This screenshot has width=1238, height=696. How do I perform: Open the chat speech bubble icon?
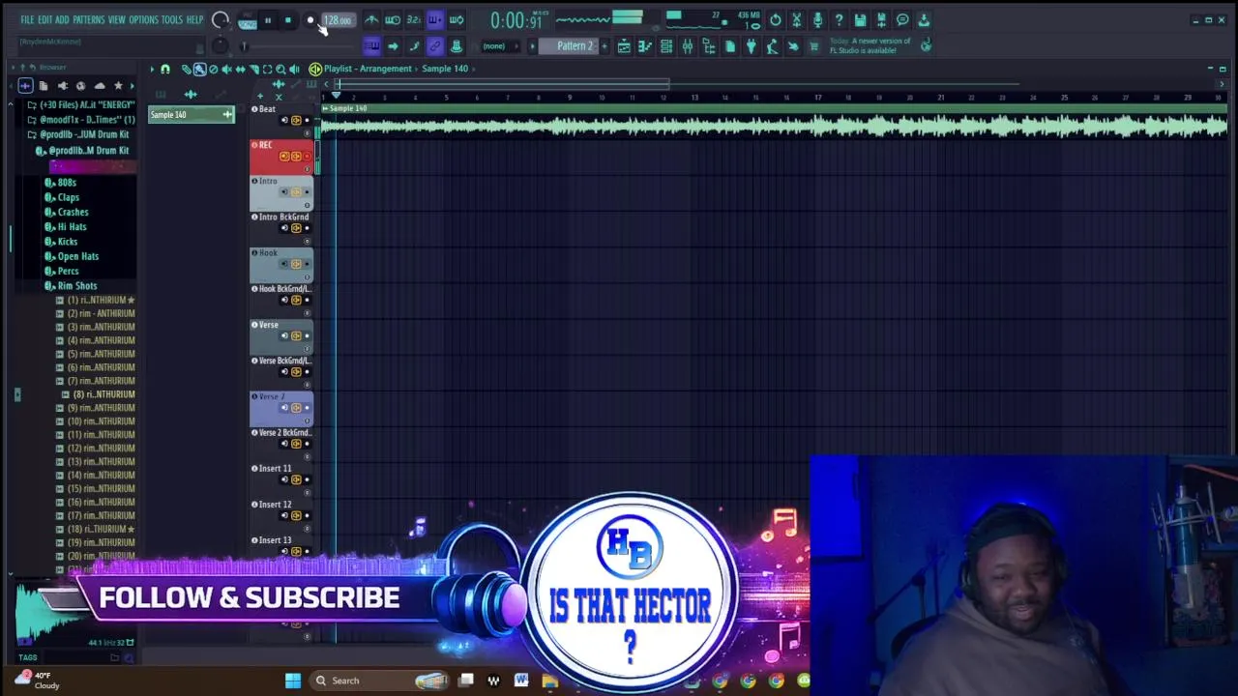902,20
